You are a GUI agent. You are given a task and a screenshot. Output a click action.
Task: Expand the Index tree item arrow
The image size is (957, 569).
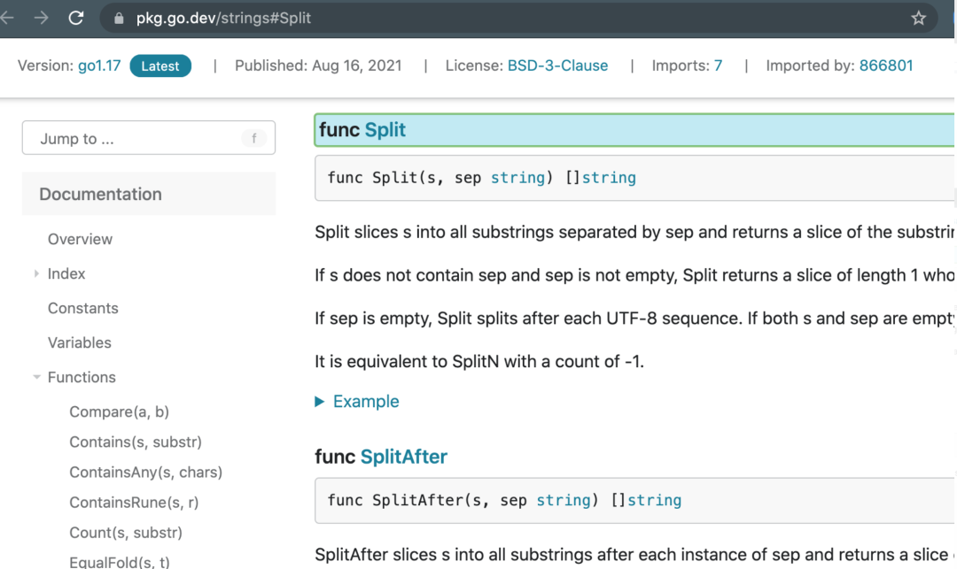coord(37,274)
